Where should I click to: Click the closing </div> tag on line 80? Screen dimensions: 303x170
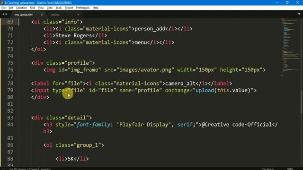[40, 97]
